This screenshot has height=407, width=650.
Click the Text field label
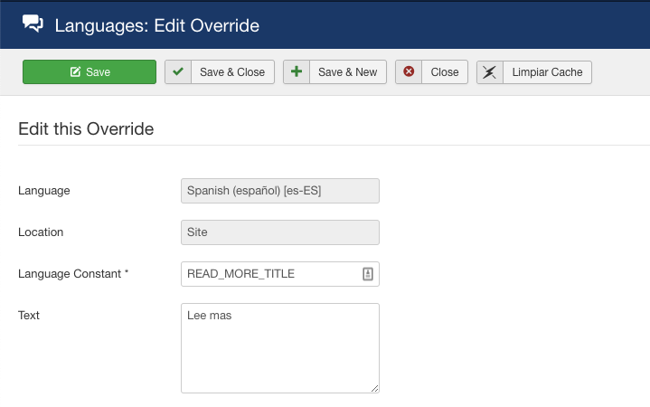point(29,316)
